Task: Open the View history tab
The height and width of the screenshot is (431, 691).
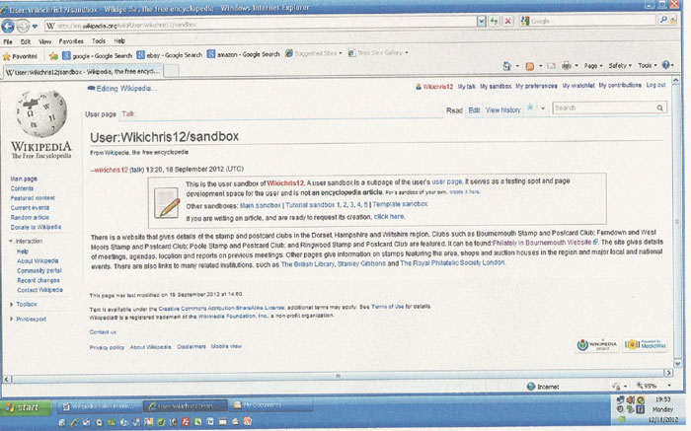Action: [x=502, y=110]
